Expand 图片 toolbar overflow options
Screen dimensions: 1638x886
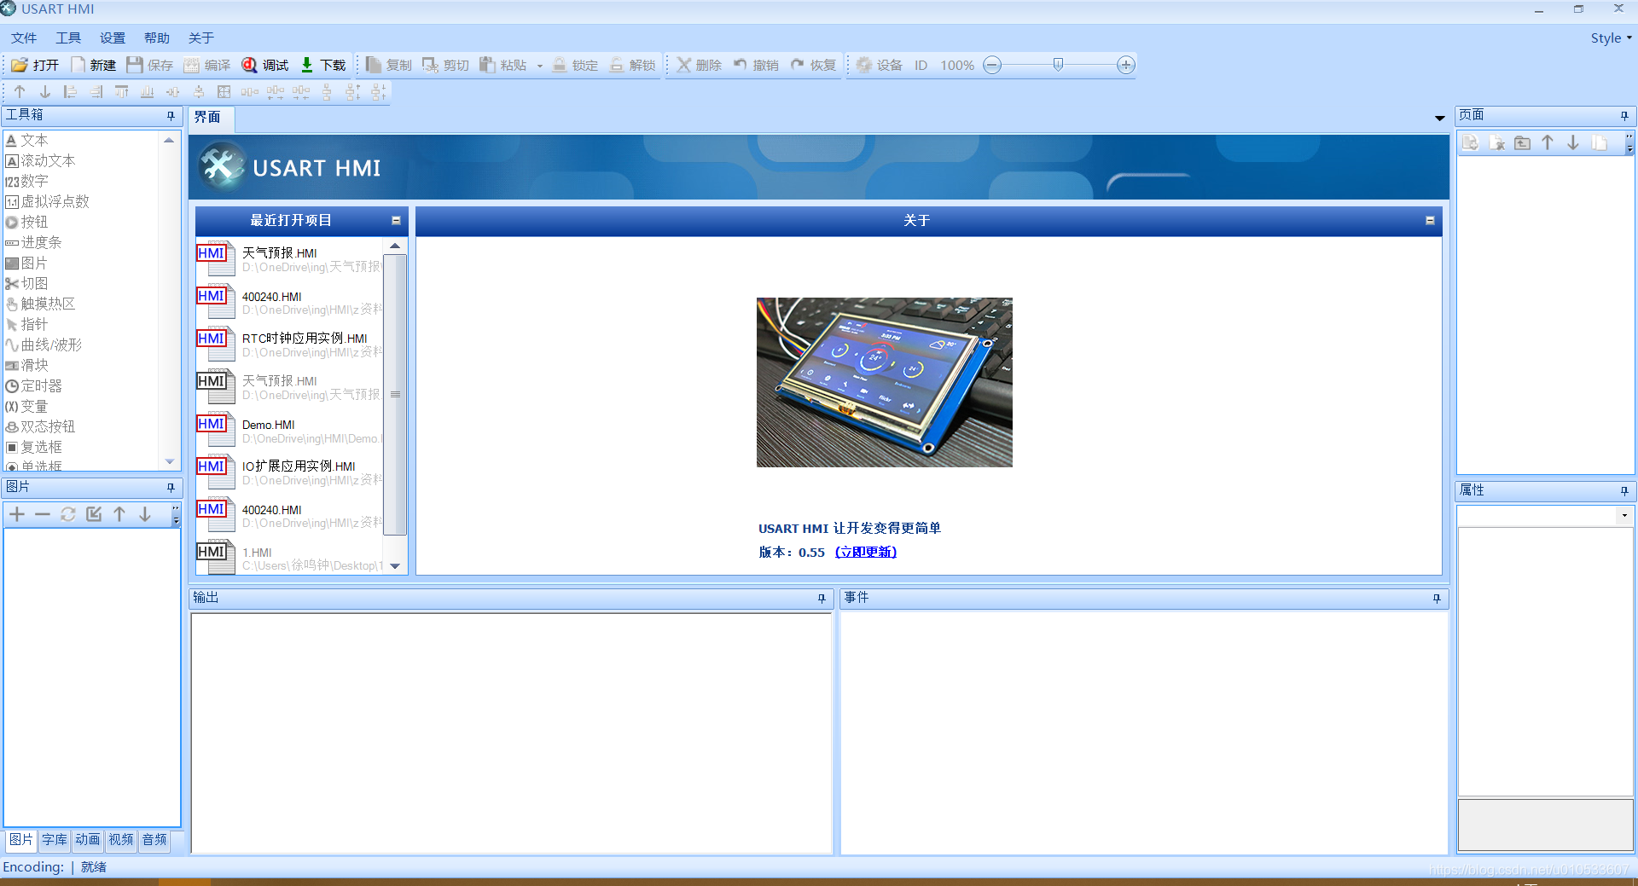(x=176, y=515)
